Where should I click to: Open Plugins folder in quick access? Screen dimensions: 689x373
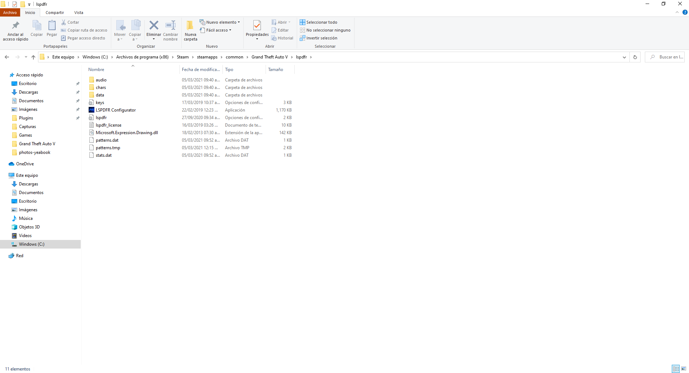(x=26, y=118)
